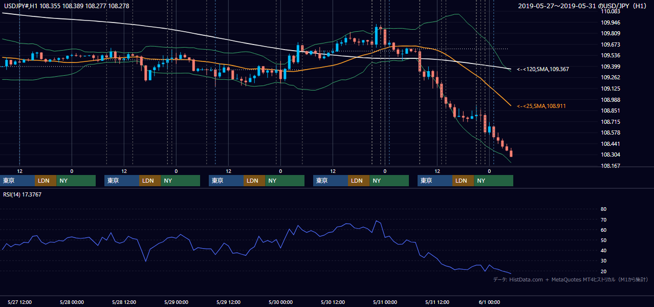
Task: Select the 2019-05-27〜2019-05-31 USD/JPY chart title
Action: 583,6
